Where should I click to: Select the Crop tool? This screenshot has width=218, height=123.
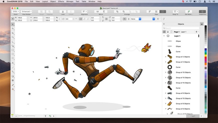click(13, 33)
